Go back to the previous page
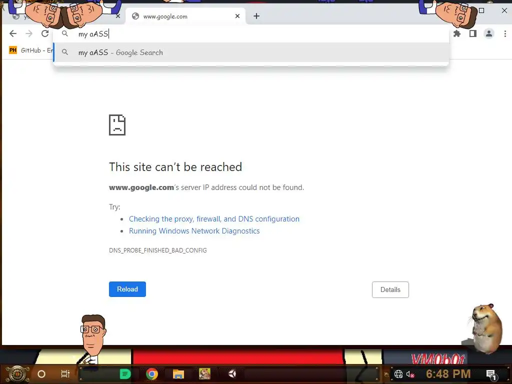Screen dimensions: 512x384 coord(13,33)
